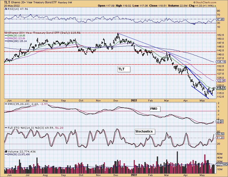Click the EMA(20) 118.05 legend entry

[16, 35]
